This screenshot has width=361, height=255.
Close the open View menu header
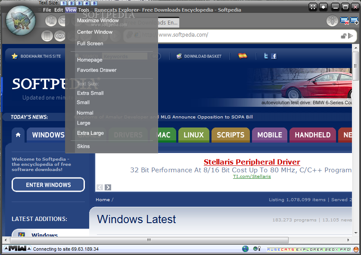[71, 10]
